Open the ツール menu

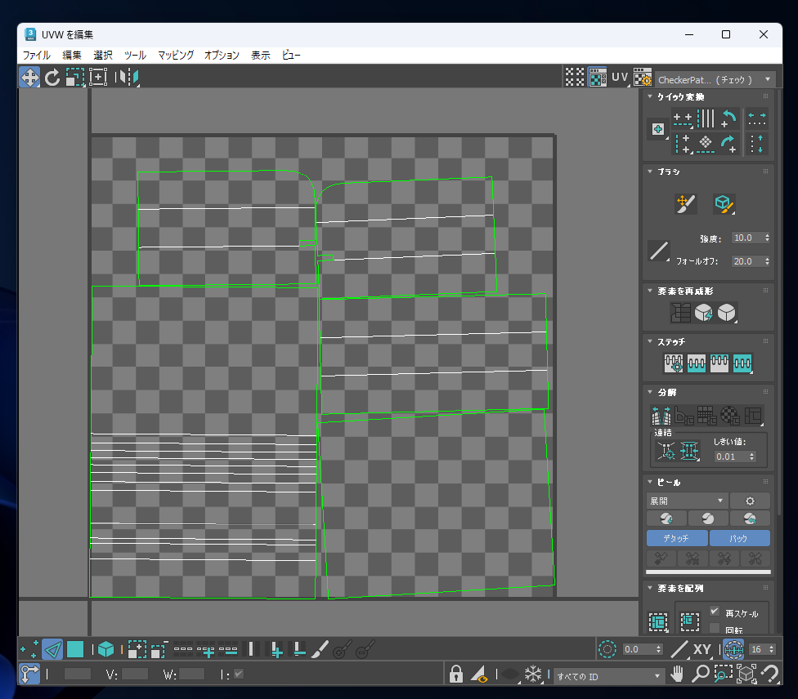tap(135, 55)
